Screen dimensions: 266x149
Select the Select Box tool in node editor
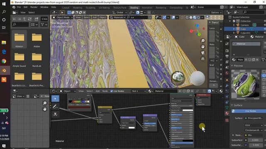coord(55,99)
